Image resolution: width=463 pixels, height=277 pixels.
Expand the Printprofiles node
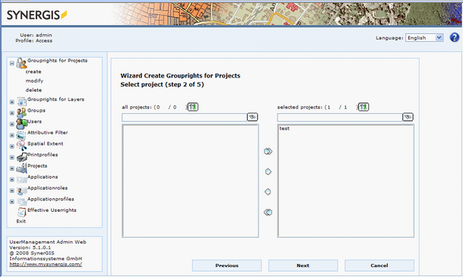[x=12, y=157]
